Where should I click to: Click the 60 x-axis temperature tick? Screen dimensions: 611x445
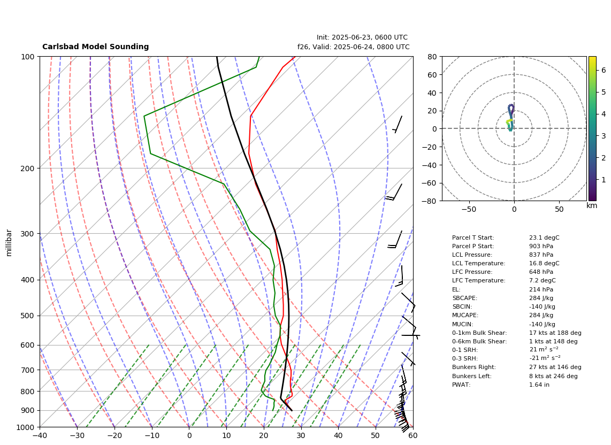pyautogui.click(x=413, y=435)
